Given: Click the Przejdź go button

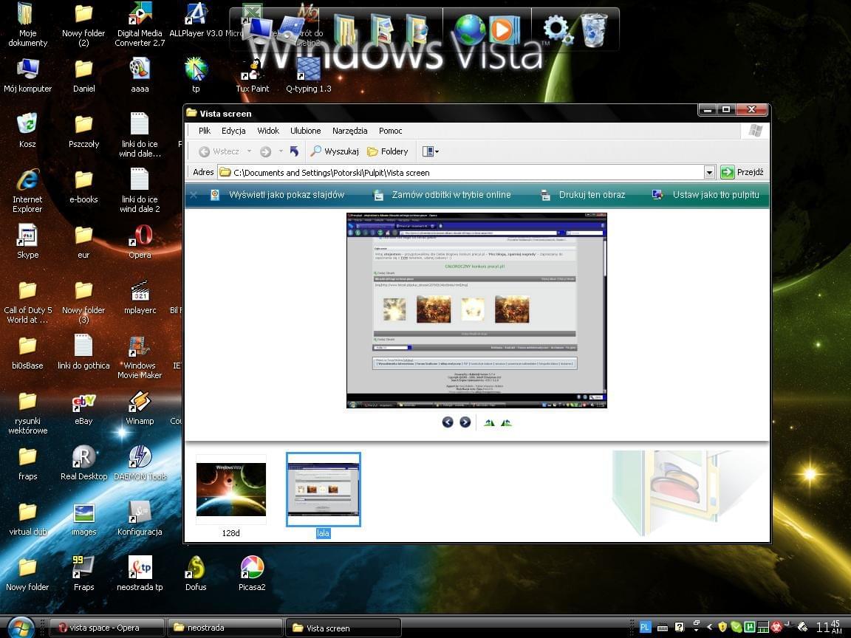Looking at the screenshot, I should pos(742,173).
